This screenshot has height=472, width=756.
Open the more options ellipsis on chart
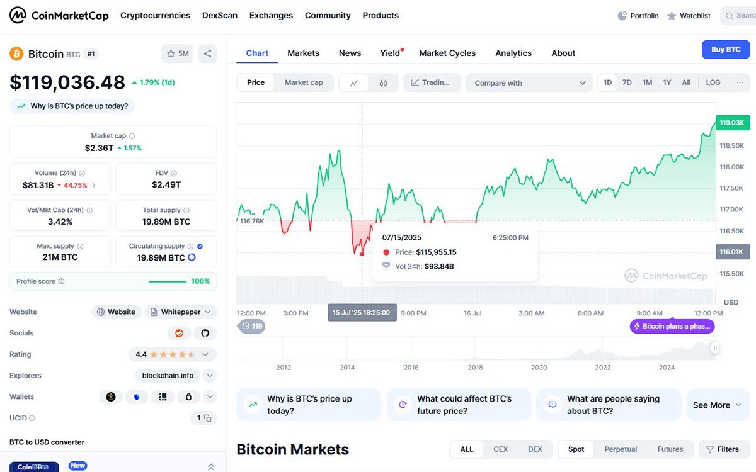point(740,82)
